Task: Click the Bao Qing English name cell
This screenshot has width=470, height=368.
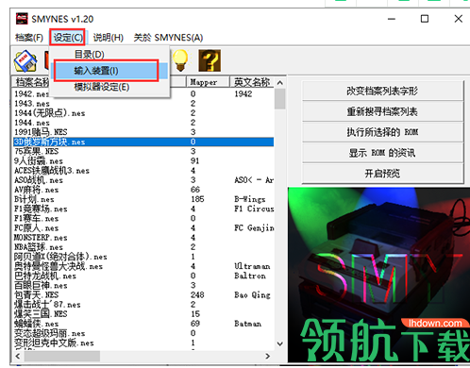Action: pos(252,295)
